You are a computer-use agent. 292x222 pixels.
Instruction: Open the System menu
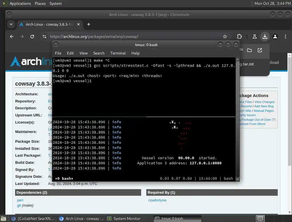tap(56, 3)
